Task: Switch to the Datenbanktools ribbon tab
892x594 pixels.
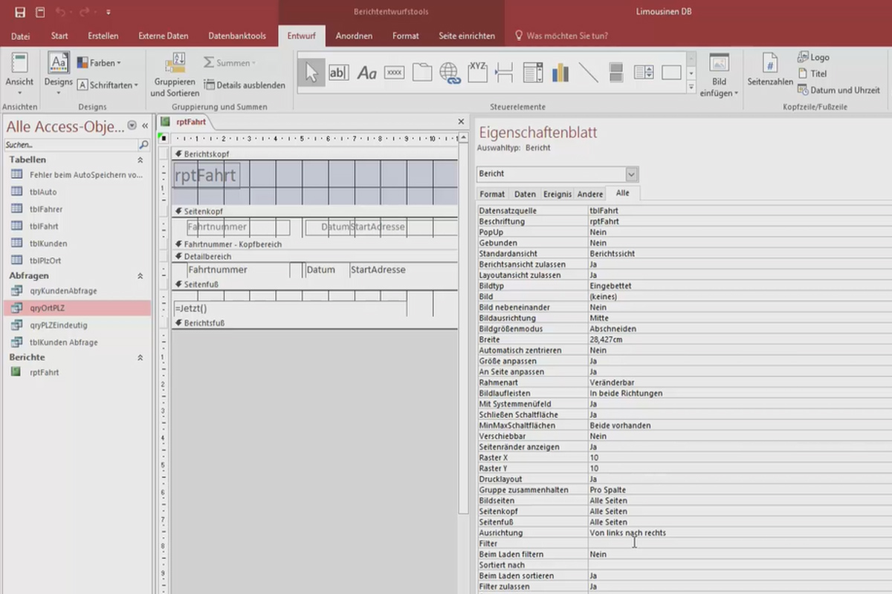Action: coord(237,36)
